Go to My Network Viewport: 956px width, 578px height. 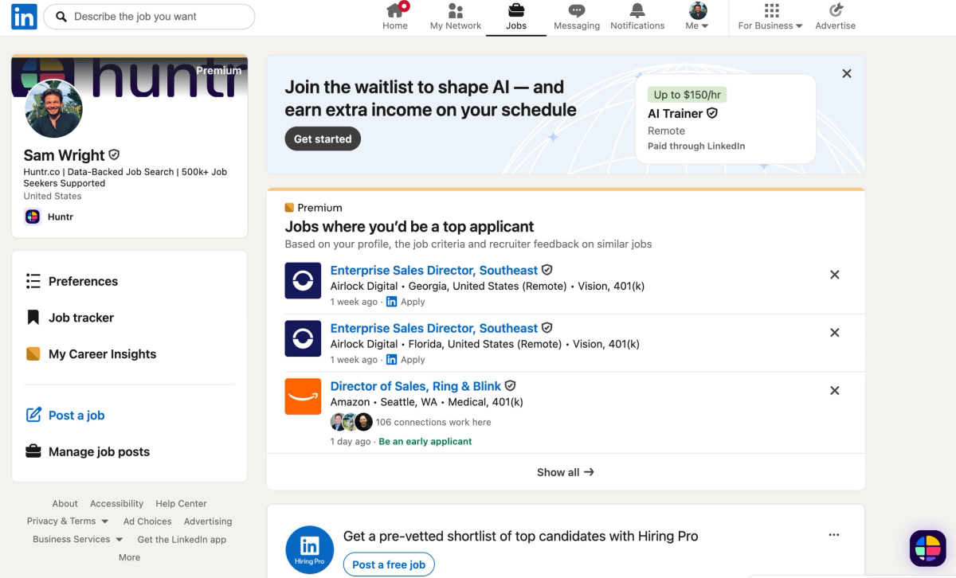tap(456, 17)
